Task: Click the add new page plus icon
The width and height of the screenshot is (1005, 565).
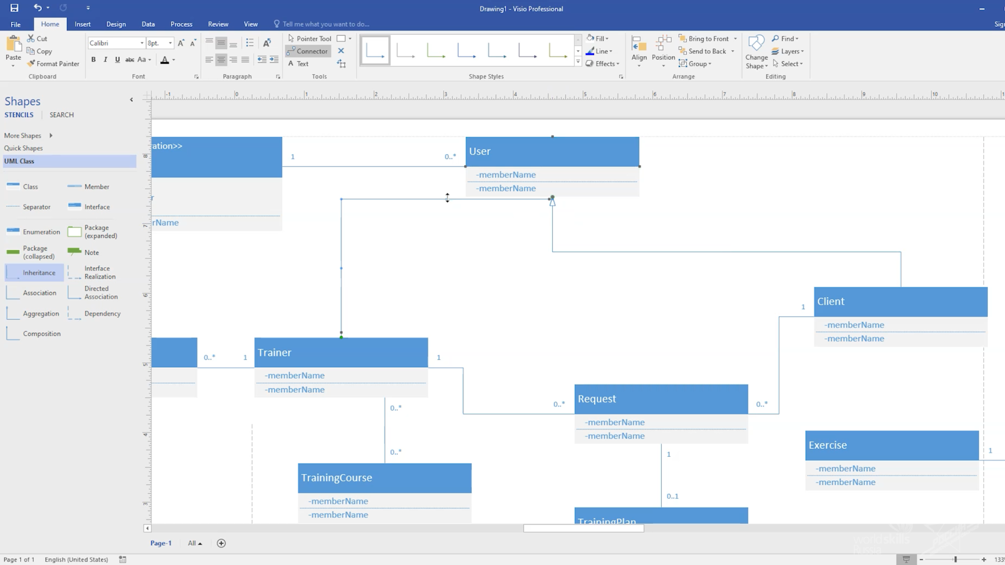Action: tap(221, 543)
